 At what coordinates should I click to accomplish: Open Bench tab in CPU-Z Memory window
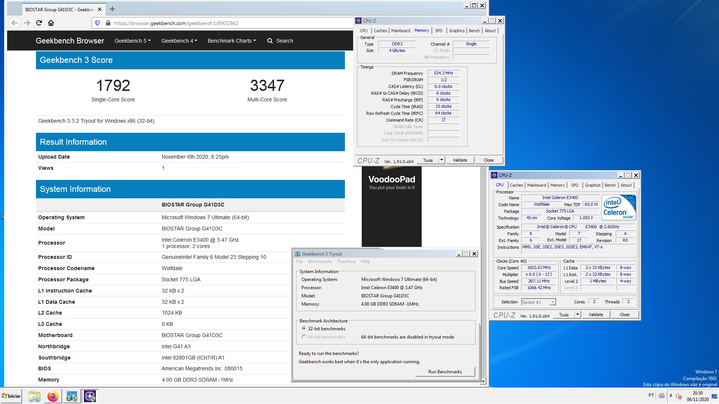coord(474,31)
